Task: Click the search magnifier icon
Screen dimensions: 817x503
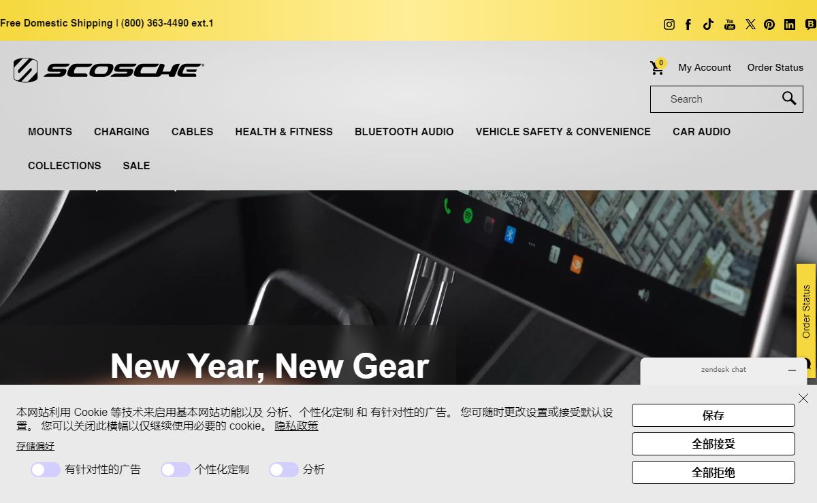Action: (x=789, y=99)
